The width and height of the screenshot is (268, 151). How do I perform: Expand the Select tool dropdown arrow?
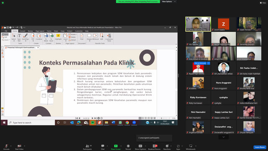point(14,41)
